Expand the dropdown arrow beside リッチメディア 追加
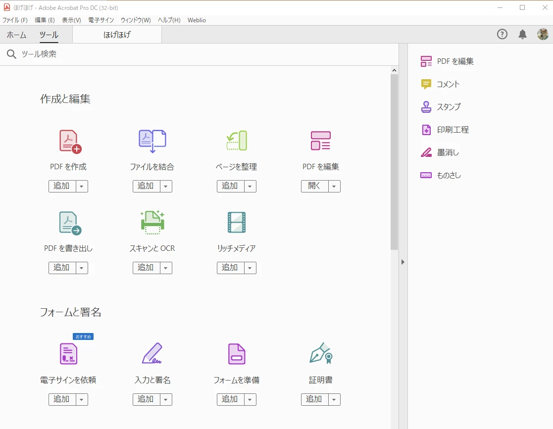The image size is (553, 429). click(250, 268)
